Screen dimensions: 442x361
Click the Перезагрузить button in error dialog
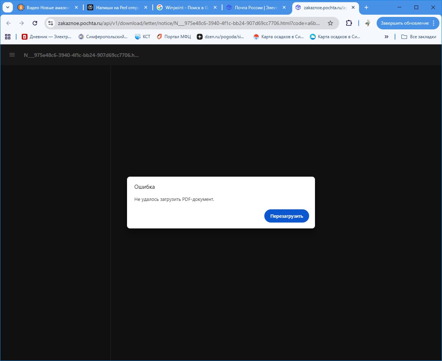pyautogui.click(x=286, y=216)
